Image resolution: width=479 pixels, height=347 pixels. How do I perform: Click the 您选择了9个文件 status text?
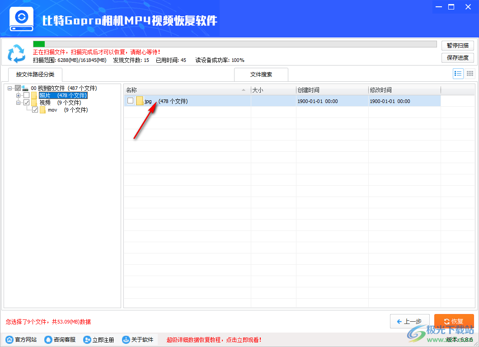[x=48, y=322]
